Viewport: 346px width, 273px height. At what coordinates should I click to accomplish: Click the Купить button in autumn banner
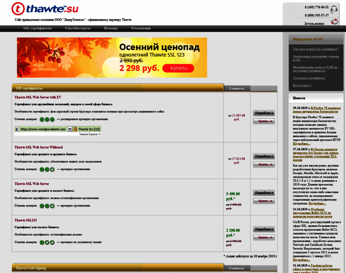pyautogui.click(x=178, y=68)
